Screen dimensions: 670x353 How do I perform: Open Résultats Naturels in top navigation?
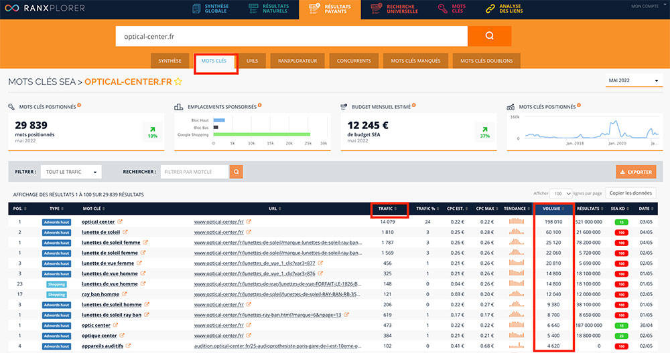tap(269, 9)
